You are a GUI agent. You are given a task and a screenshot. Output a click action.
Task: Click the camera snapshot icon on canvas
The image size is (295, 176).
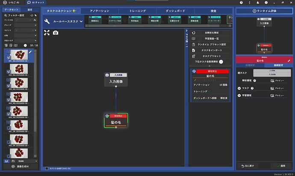(x=56, y=33)
